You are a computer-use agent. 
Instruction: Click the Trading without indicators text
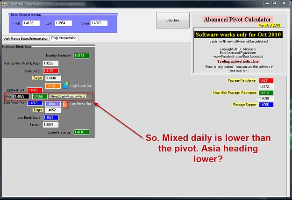[x=238, y=61]
